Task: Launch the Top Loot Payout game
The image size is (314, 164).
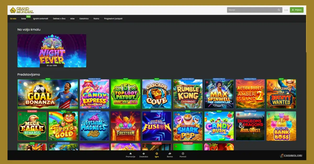Action: click(x=126, y=94)
